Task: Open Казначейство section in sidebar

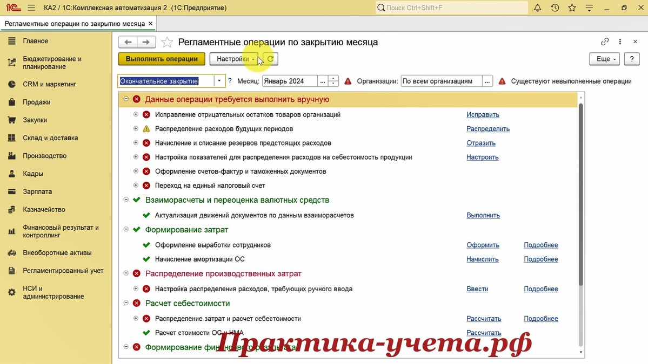Action: (x=56, y=209)
